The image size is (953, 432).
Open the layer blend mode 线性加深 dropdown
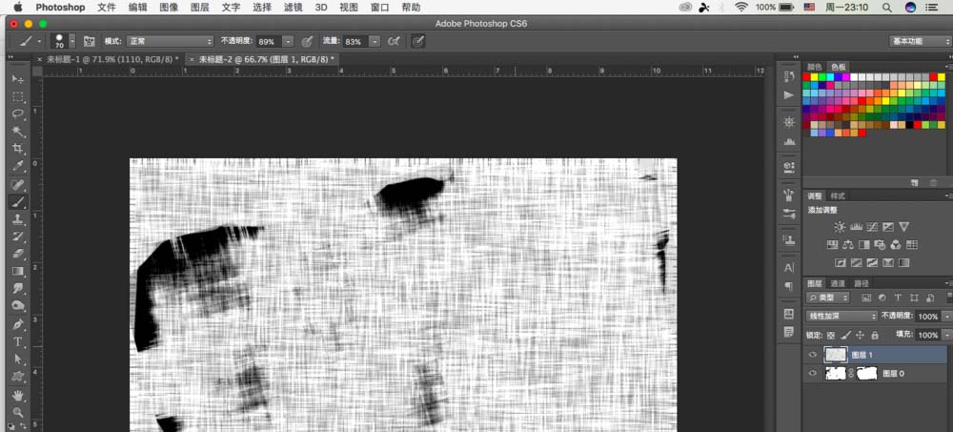[841, 317]
